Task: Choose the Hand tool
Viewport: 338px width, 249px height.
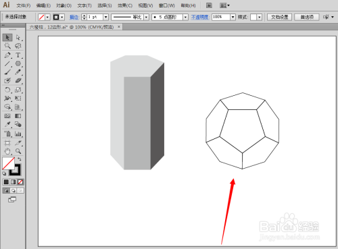Action: [7, 151]
